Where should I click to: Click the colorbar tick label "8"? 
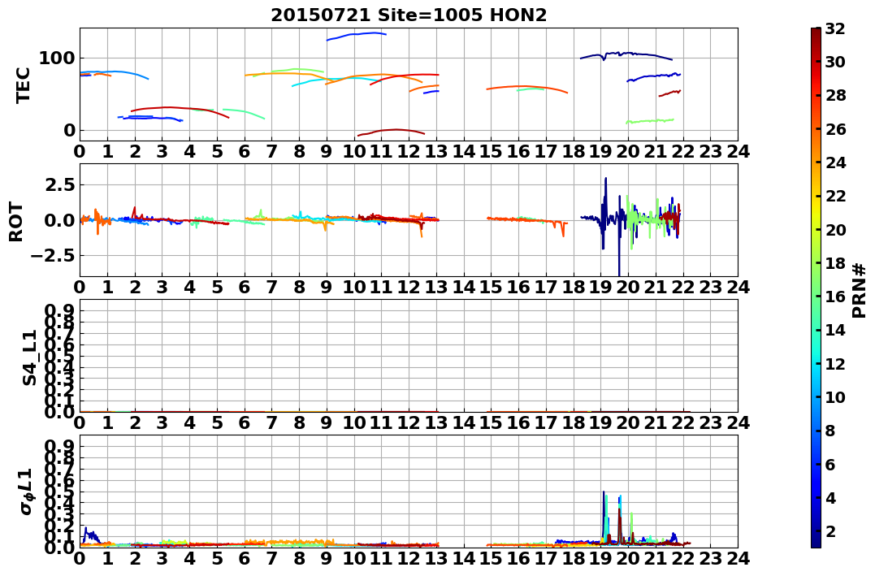(830, 431)
